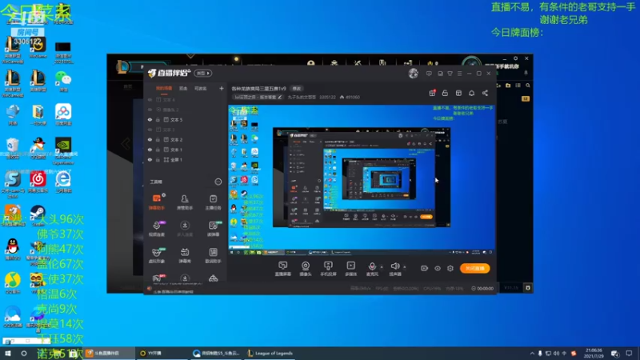The image size is (640, 360).
Task: Toggle visibility eye for 文本 1 layer
Action: pos(150,150)
